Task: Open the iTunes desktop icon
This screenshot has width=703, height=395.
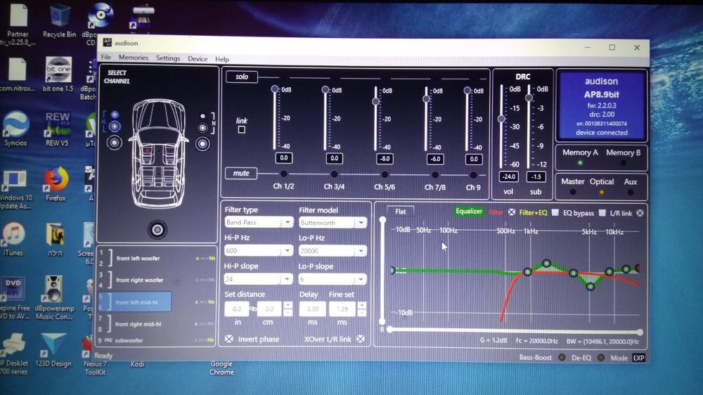Action: 13,240
